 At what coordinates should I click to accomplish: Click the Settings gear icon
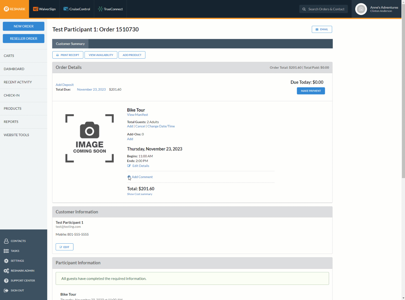[x=6, y=261]
